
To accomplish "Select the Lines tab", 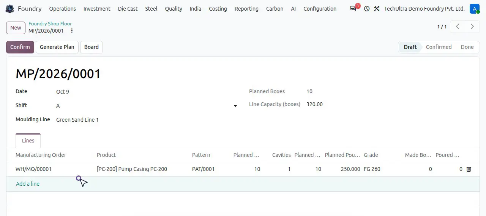I will pyautogui.click(x=28, y=141).
